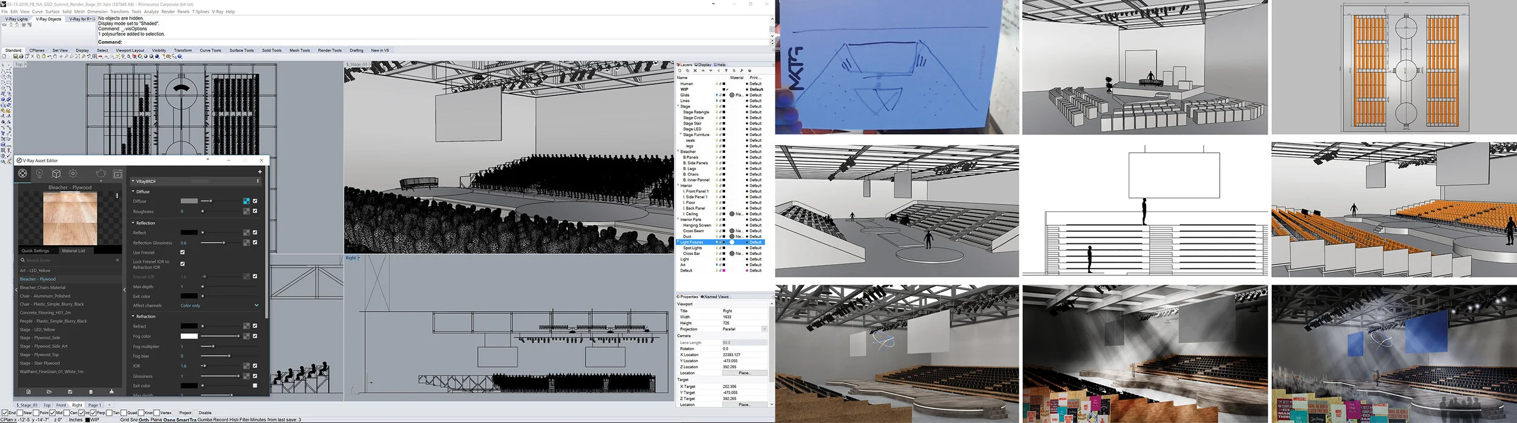The height and width of the screenshot is (423, 1517).
Task: Click the Pan hand icon in the Standard toolbar
Action: click(x=55, y=56)
